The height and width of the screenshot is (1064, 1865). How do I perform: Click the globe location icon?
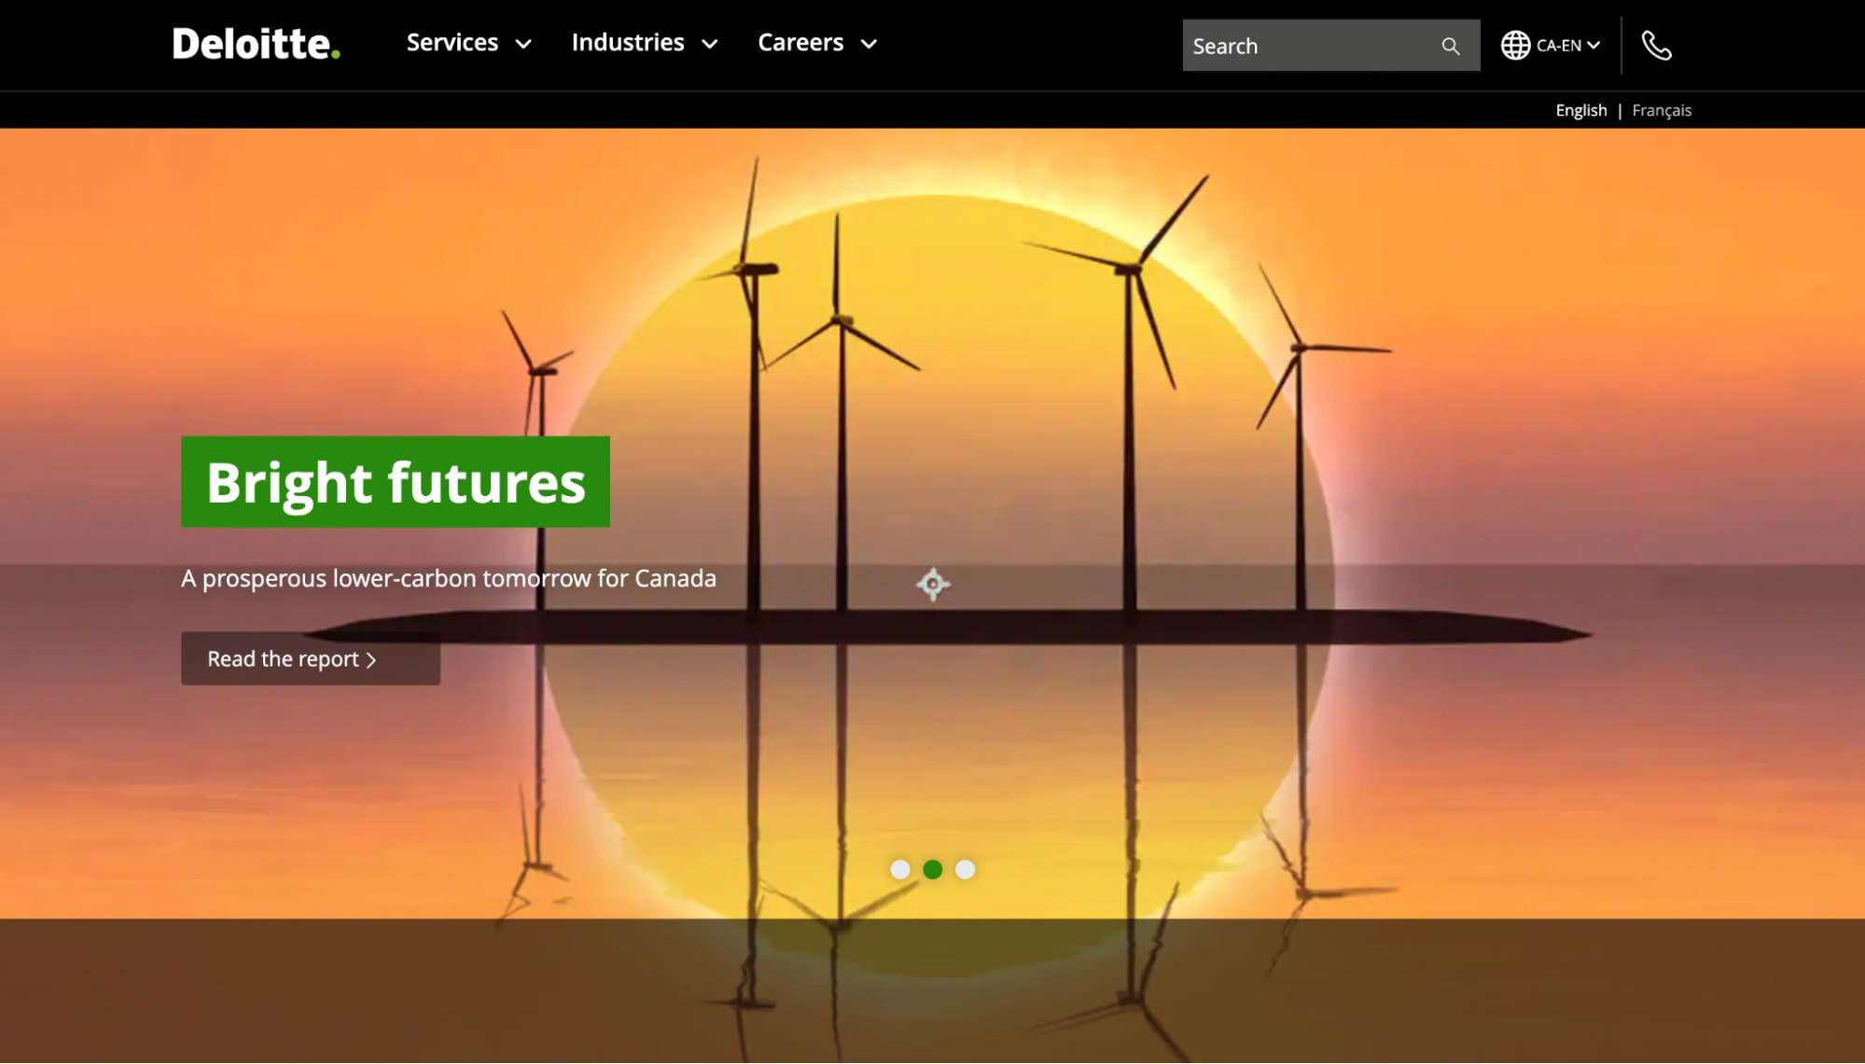[1515, 45]
